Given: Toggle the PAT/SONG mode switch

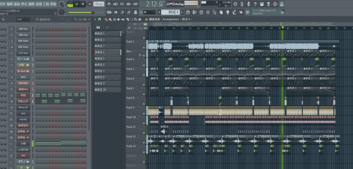Looking at the screenshot, I should (x=70, y=4).
